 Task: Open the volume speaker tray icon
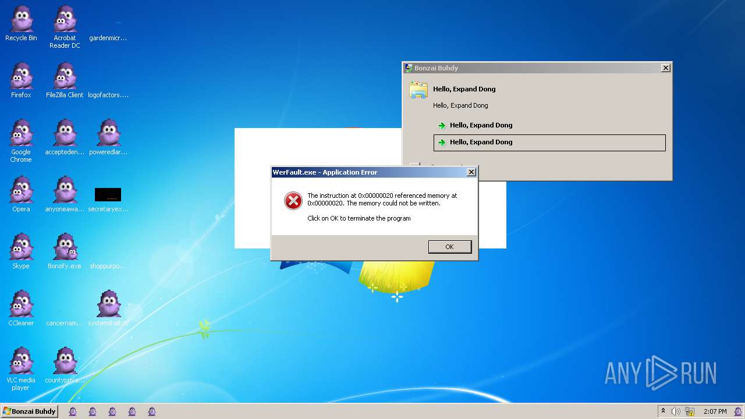(676, 411)
